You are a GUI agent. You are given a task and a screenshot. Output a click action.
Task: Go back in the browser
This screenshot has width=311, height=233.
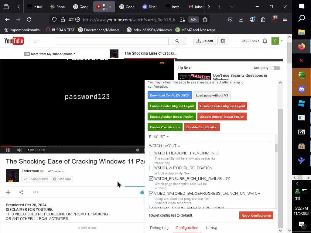pos(7,19)
